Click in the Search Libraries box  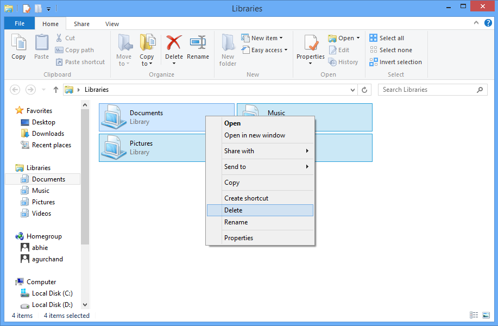(426, 90)
